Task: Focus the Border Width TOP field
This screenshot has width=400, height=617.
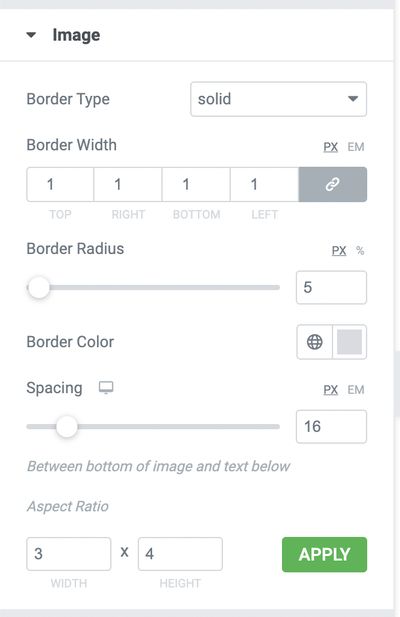Action: coord(60,184)
